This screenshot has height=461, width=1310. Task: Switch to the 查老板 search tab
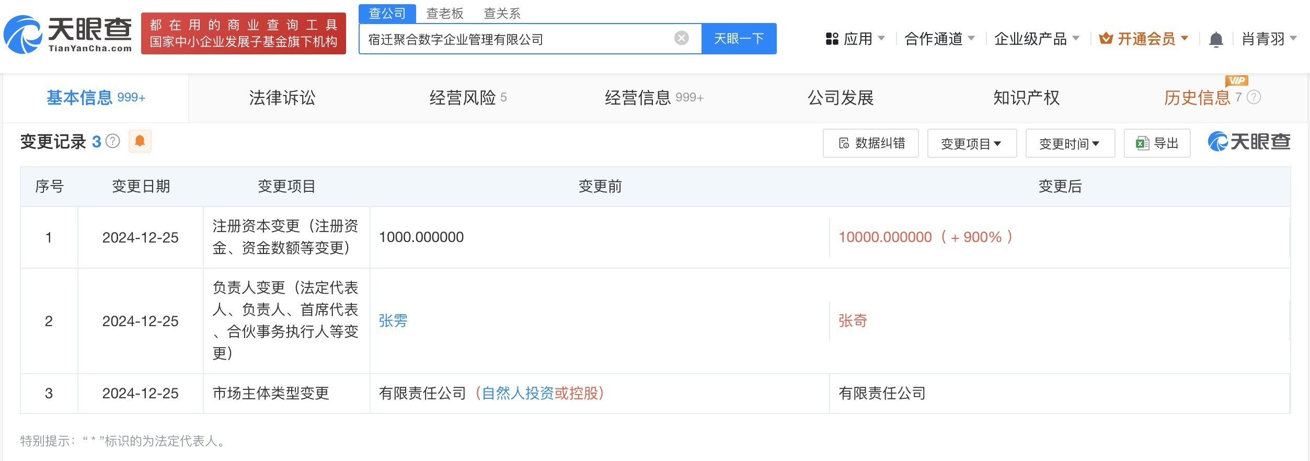pyautogui.click(x=445, y=13)
